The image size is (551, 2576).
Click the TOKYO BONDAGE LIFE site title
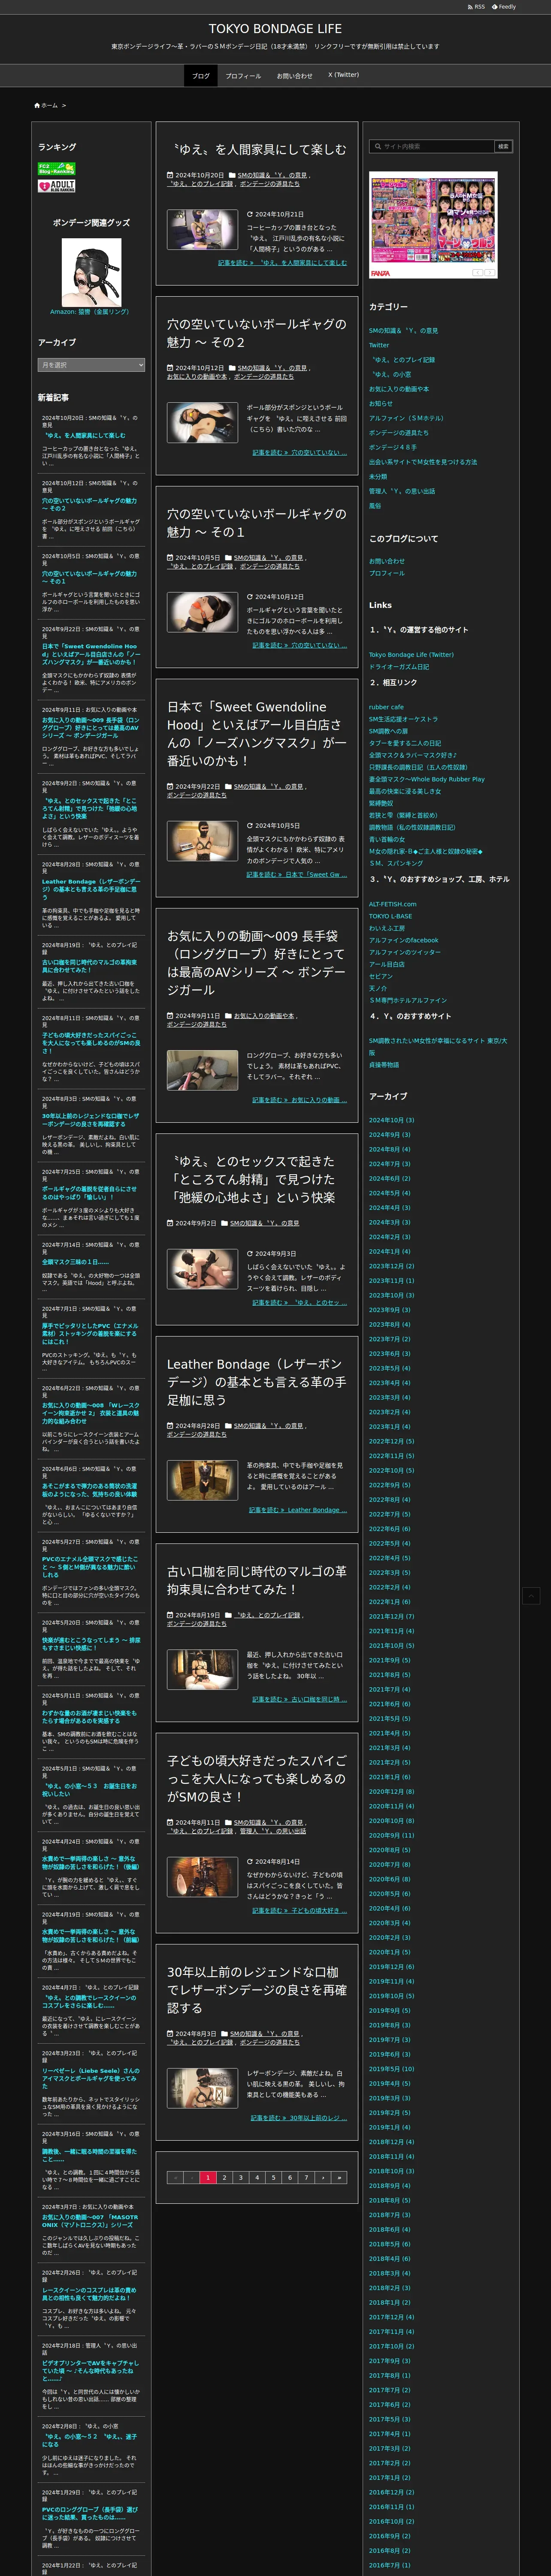[x=275, y=29]
